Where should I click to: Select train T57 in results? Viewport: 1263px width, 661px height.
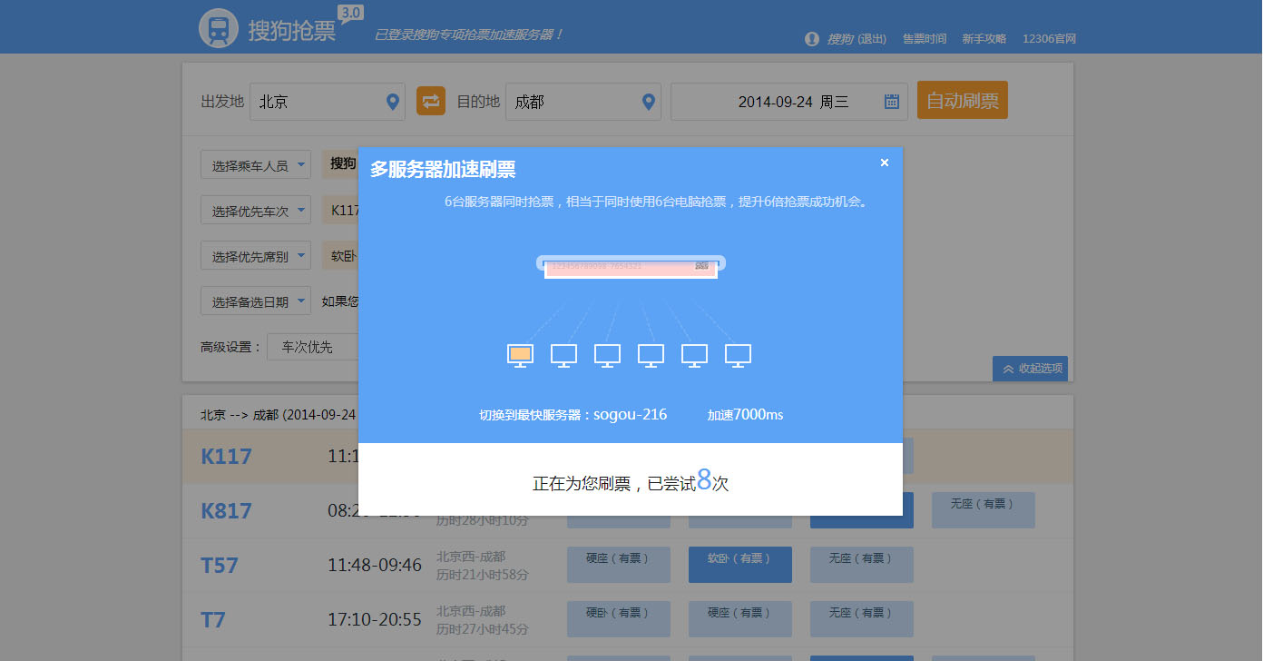click(220, 566)
